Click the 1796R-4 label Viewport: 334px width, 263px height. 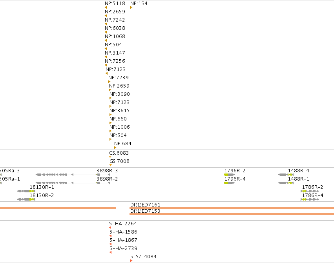(x=235, y=179)
